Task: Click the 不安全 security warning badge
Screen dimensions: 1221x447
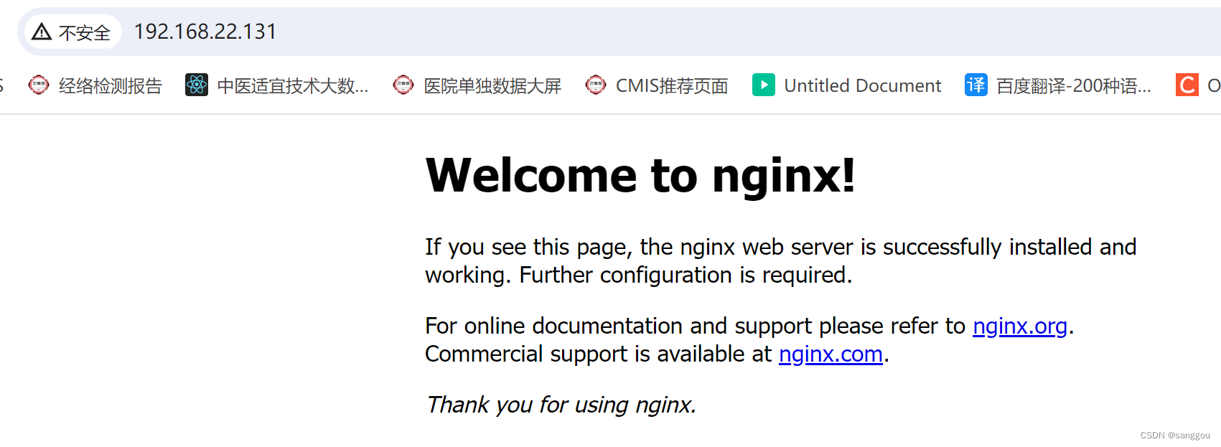Action: 72,32
